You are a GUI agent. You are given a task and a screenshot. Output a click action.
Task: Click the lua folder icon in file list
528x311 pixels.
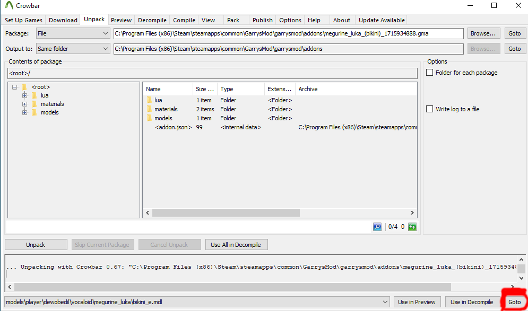coord(149,100)
